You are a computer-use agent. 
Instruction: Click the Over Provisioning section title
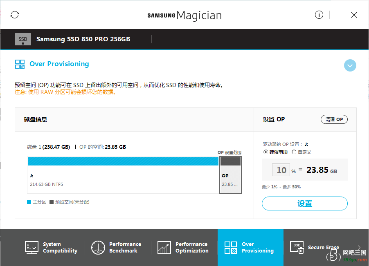tap(59, 64)
